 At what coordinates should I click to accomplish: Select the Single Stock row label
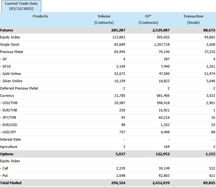pyautogui.click(x=10, y=44)
